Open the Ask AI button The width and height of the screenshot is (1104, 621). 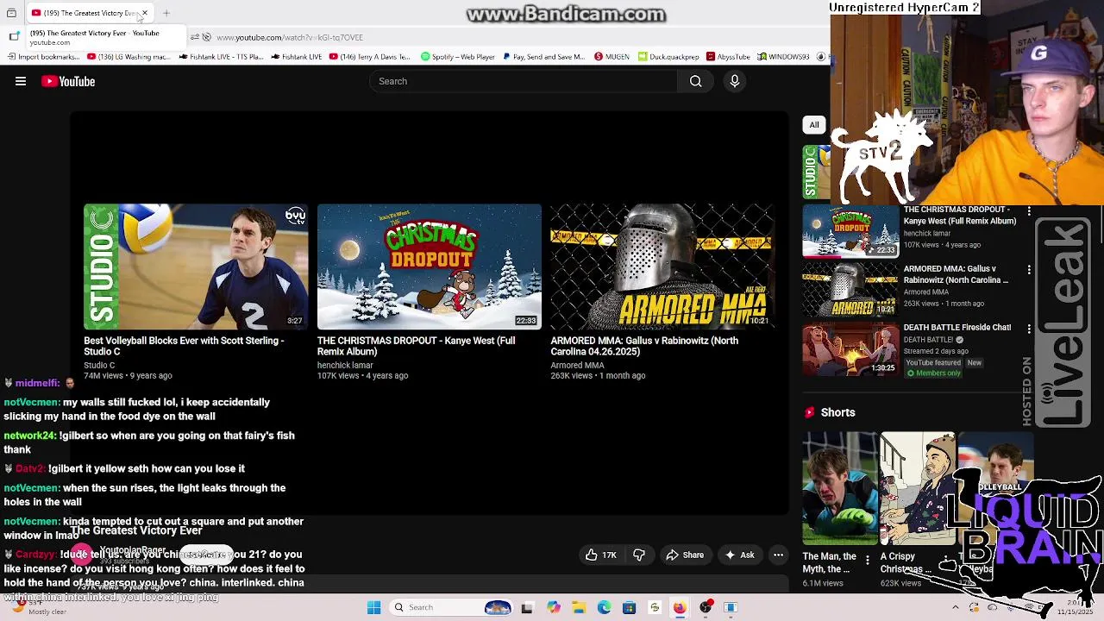tap(739, 555)
